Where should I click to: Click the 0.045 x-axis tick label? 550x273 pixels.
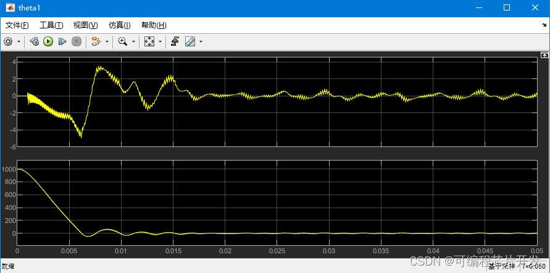[485, 251]
